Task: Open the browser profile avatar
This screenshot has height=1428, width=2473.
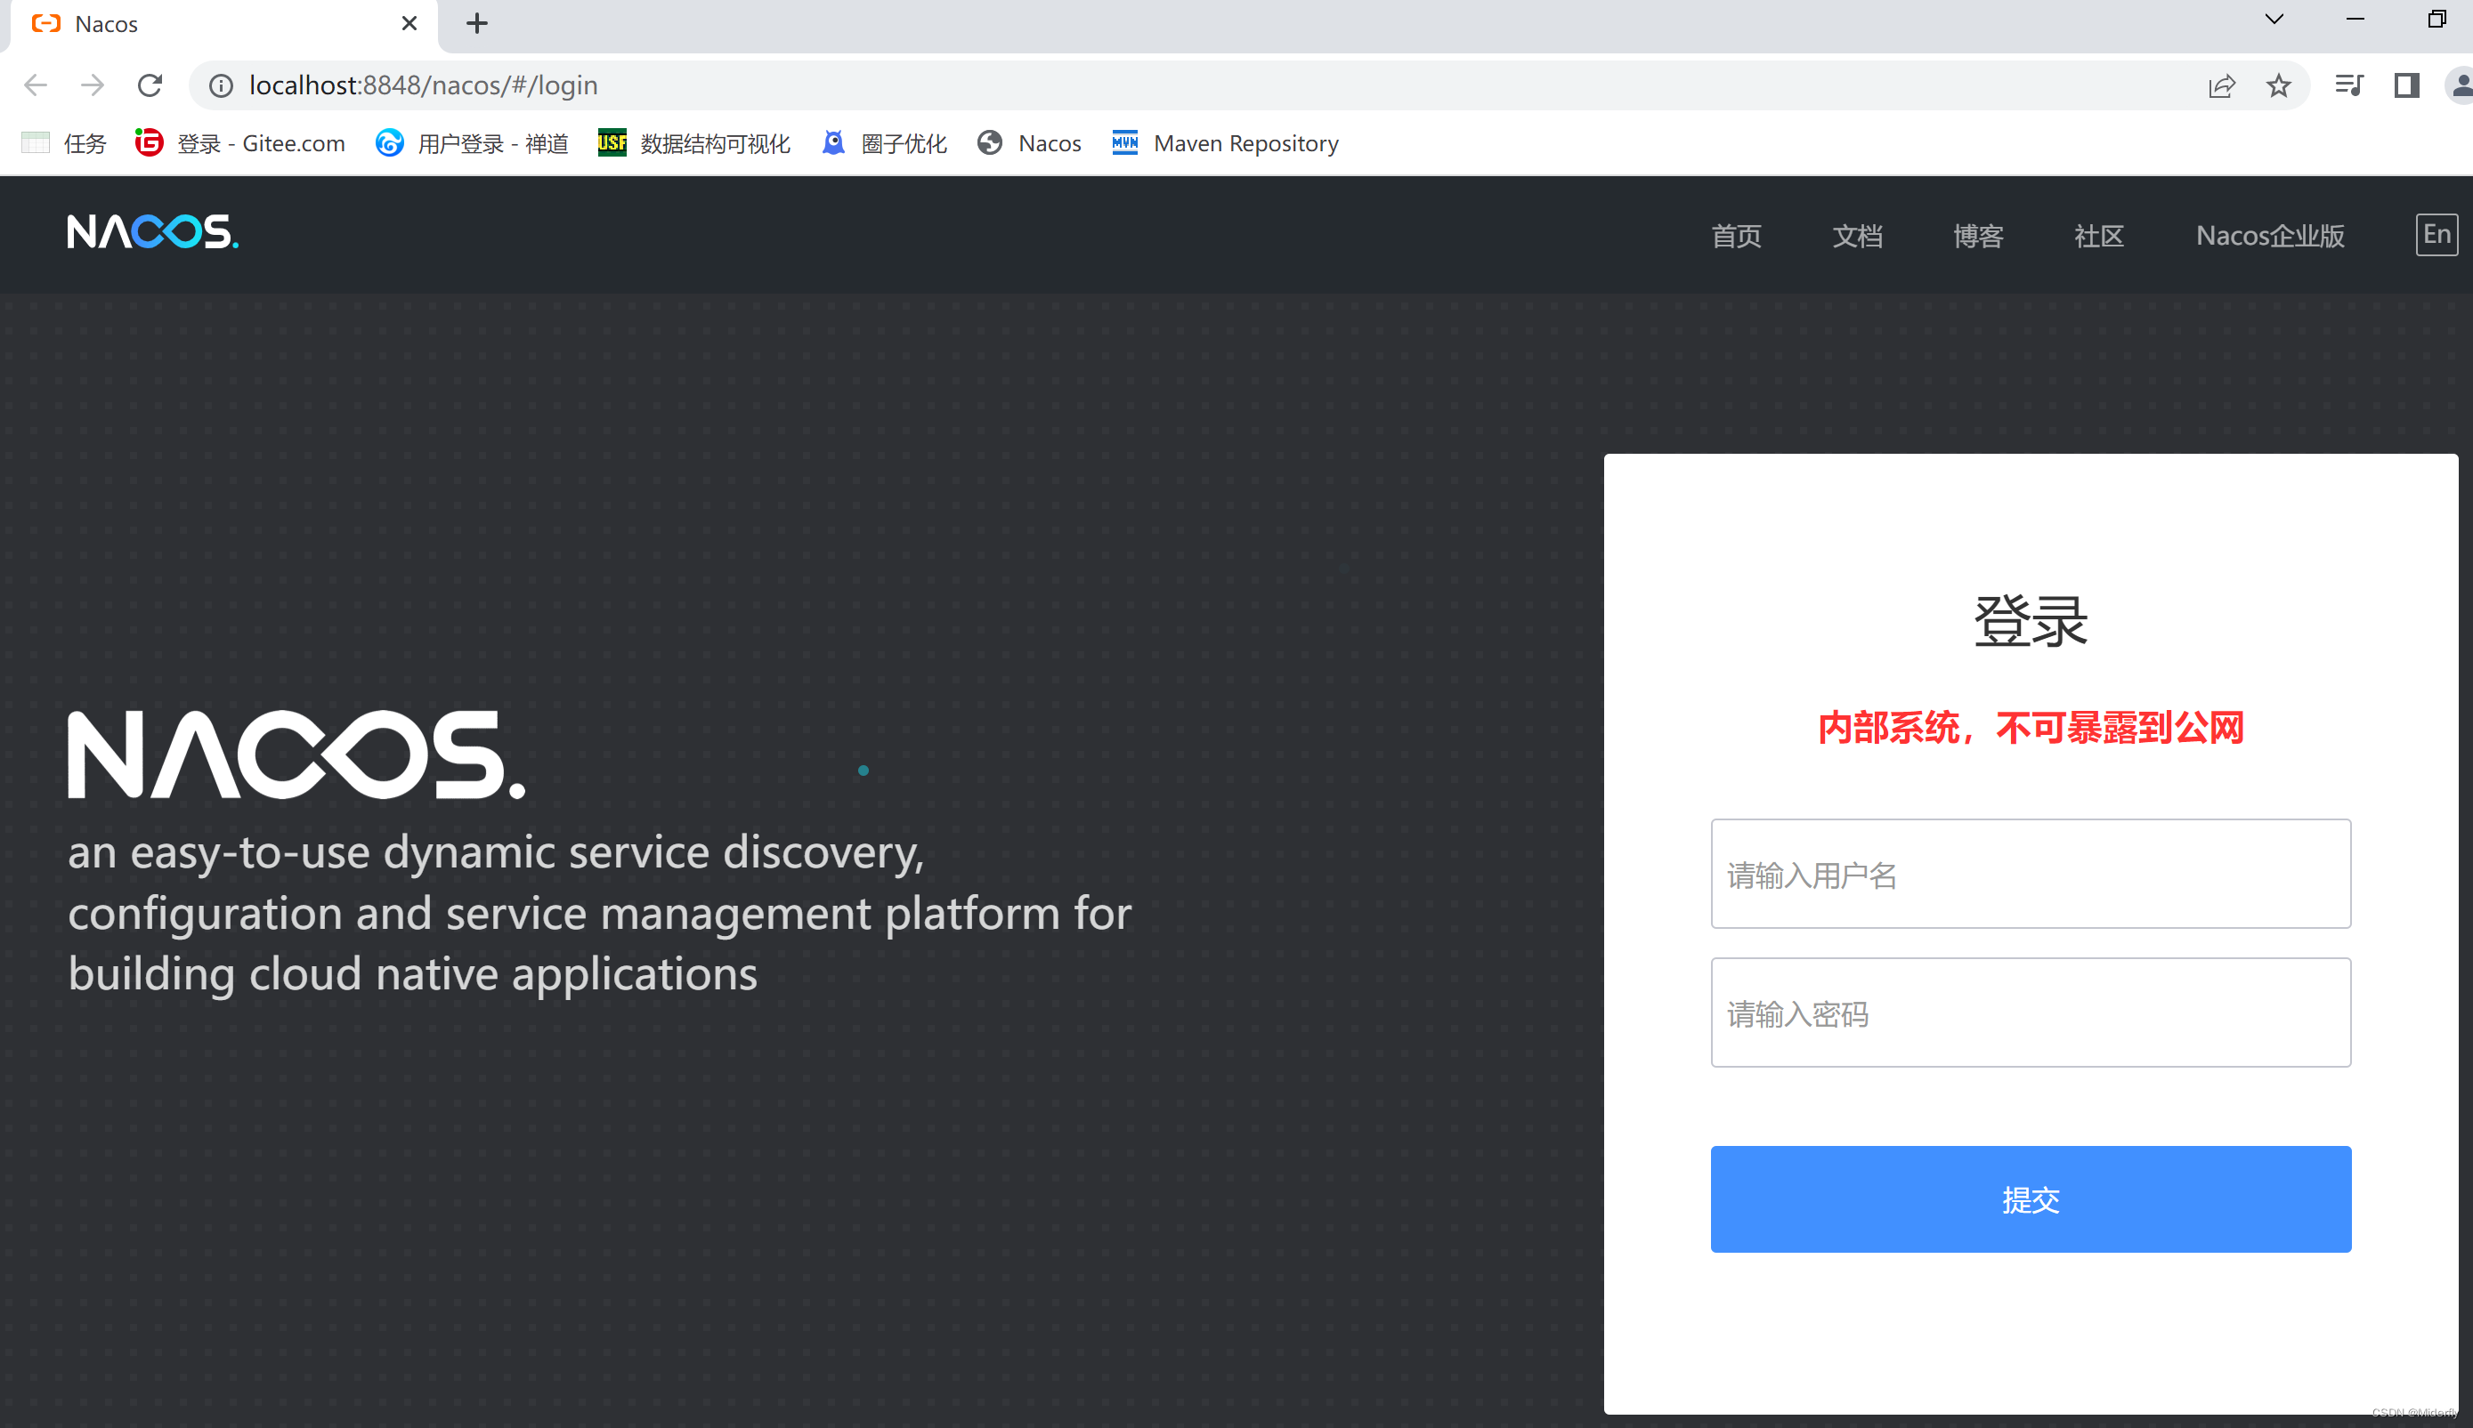Action: click(2461, 86)
